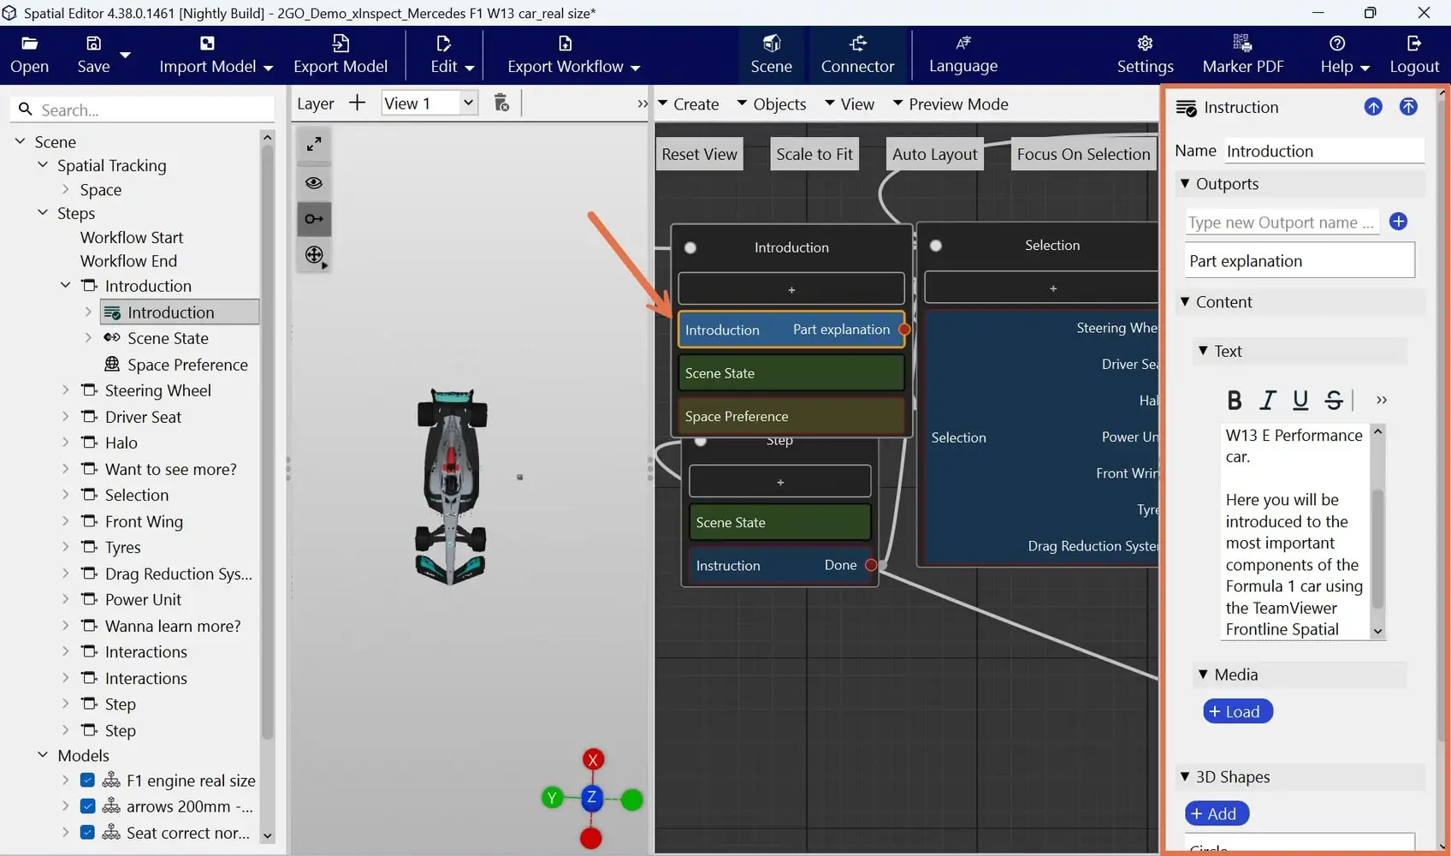Expand the Steering Wheel step

tap(66, 390)
